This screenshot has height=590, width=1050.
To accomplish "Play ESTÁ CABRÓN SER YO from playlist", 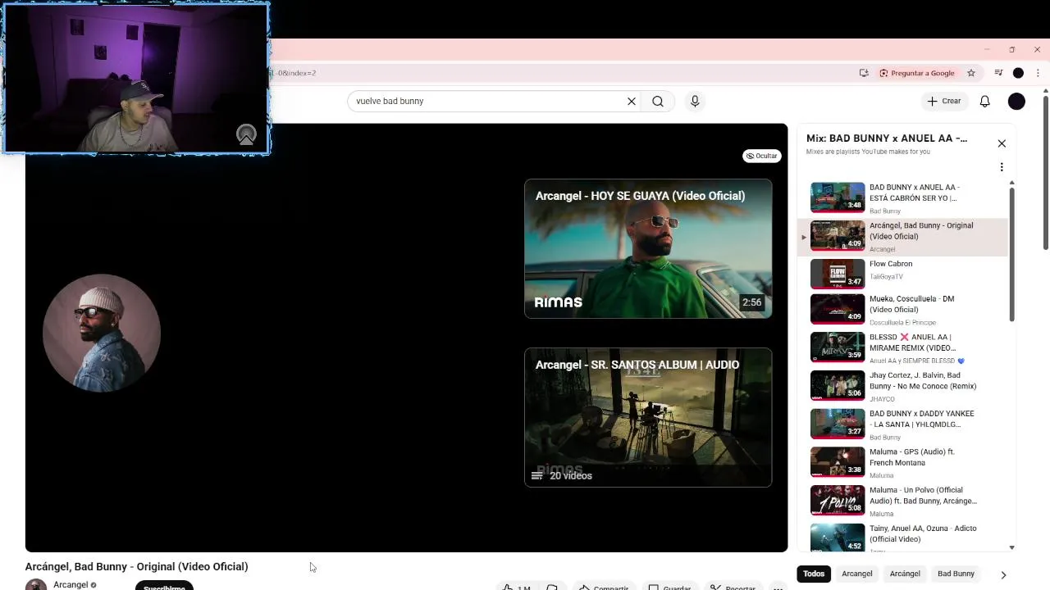I will 902,198.
